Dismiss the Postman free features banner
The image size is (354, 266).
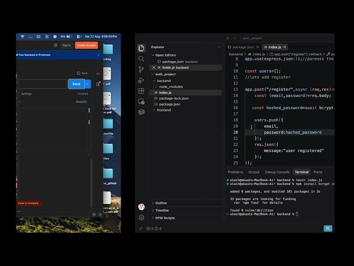98,55
